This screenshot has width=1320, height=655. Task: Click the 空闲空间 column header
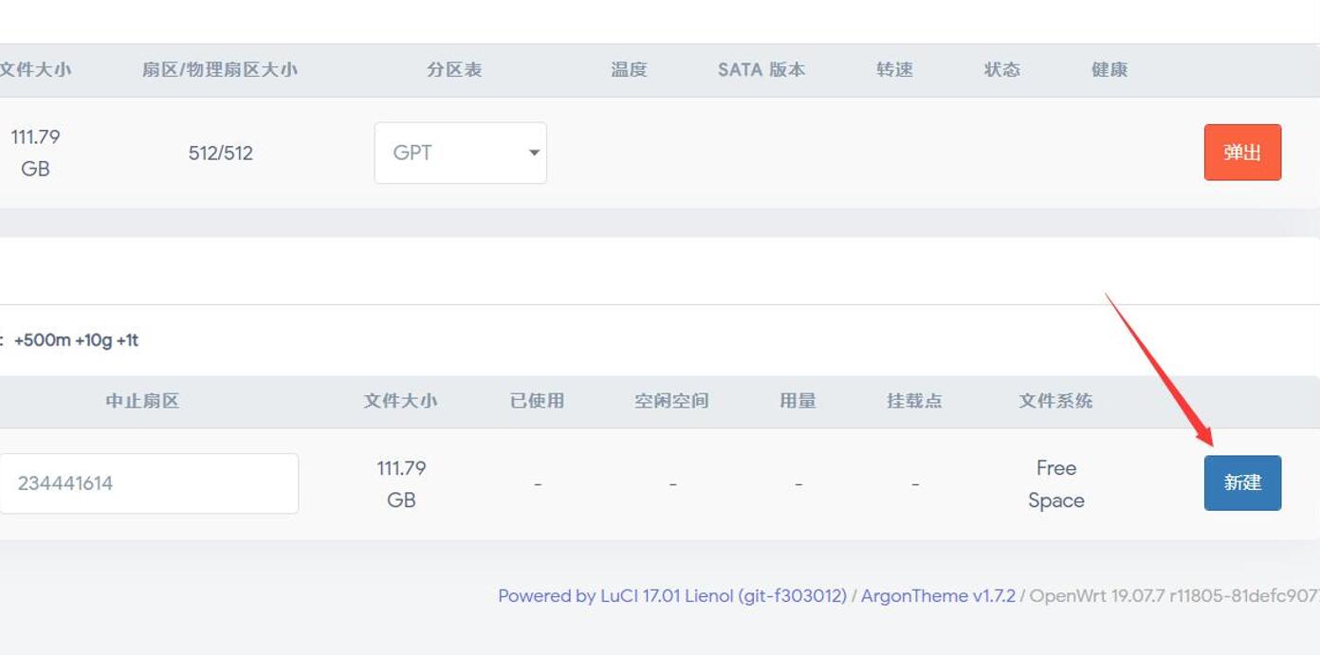click(671, 401)
